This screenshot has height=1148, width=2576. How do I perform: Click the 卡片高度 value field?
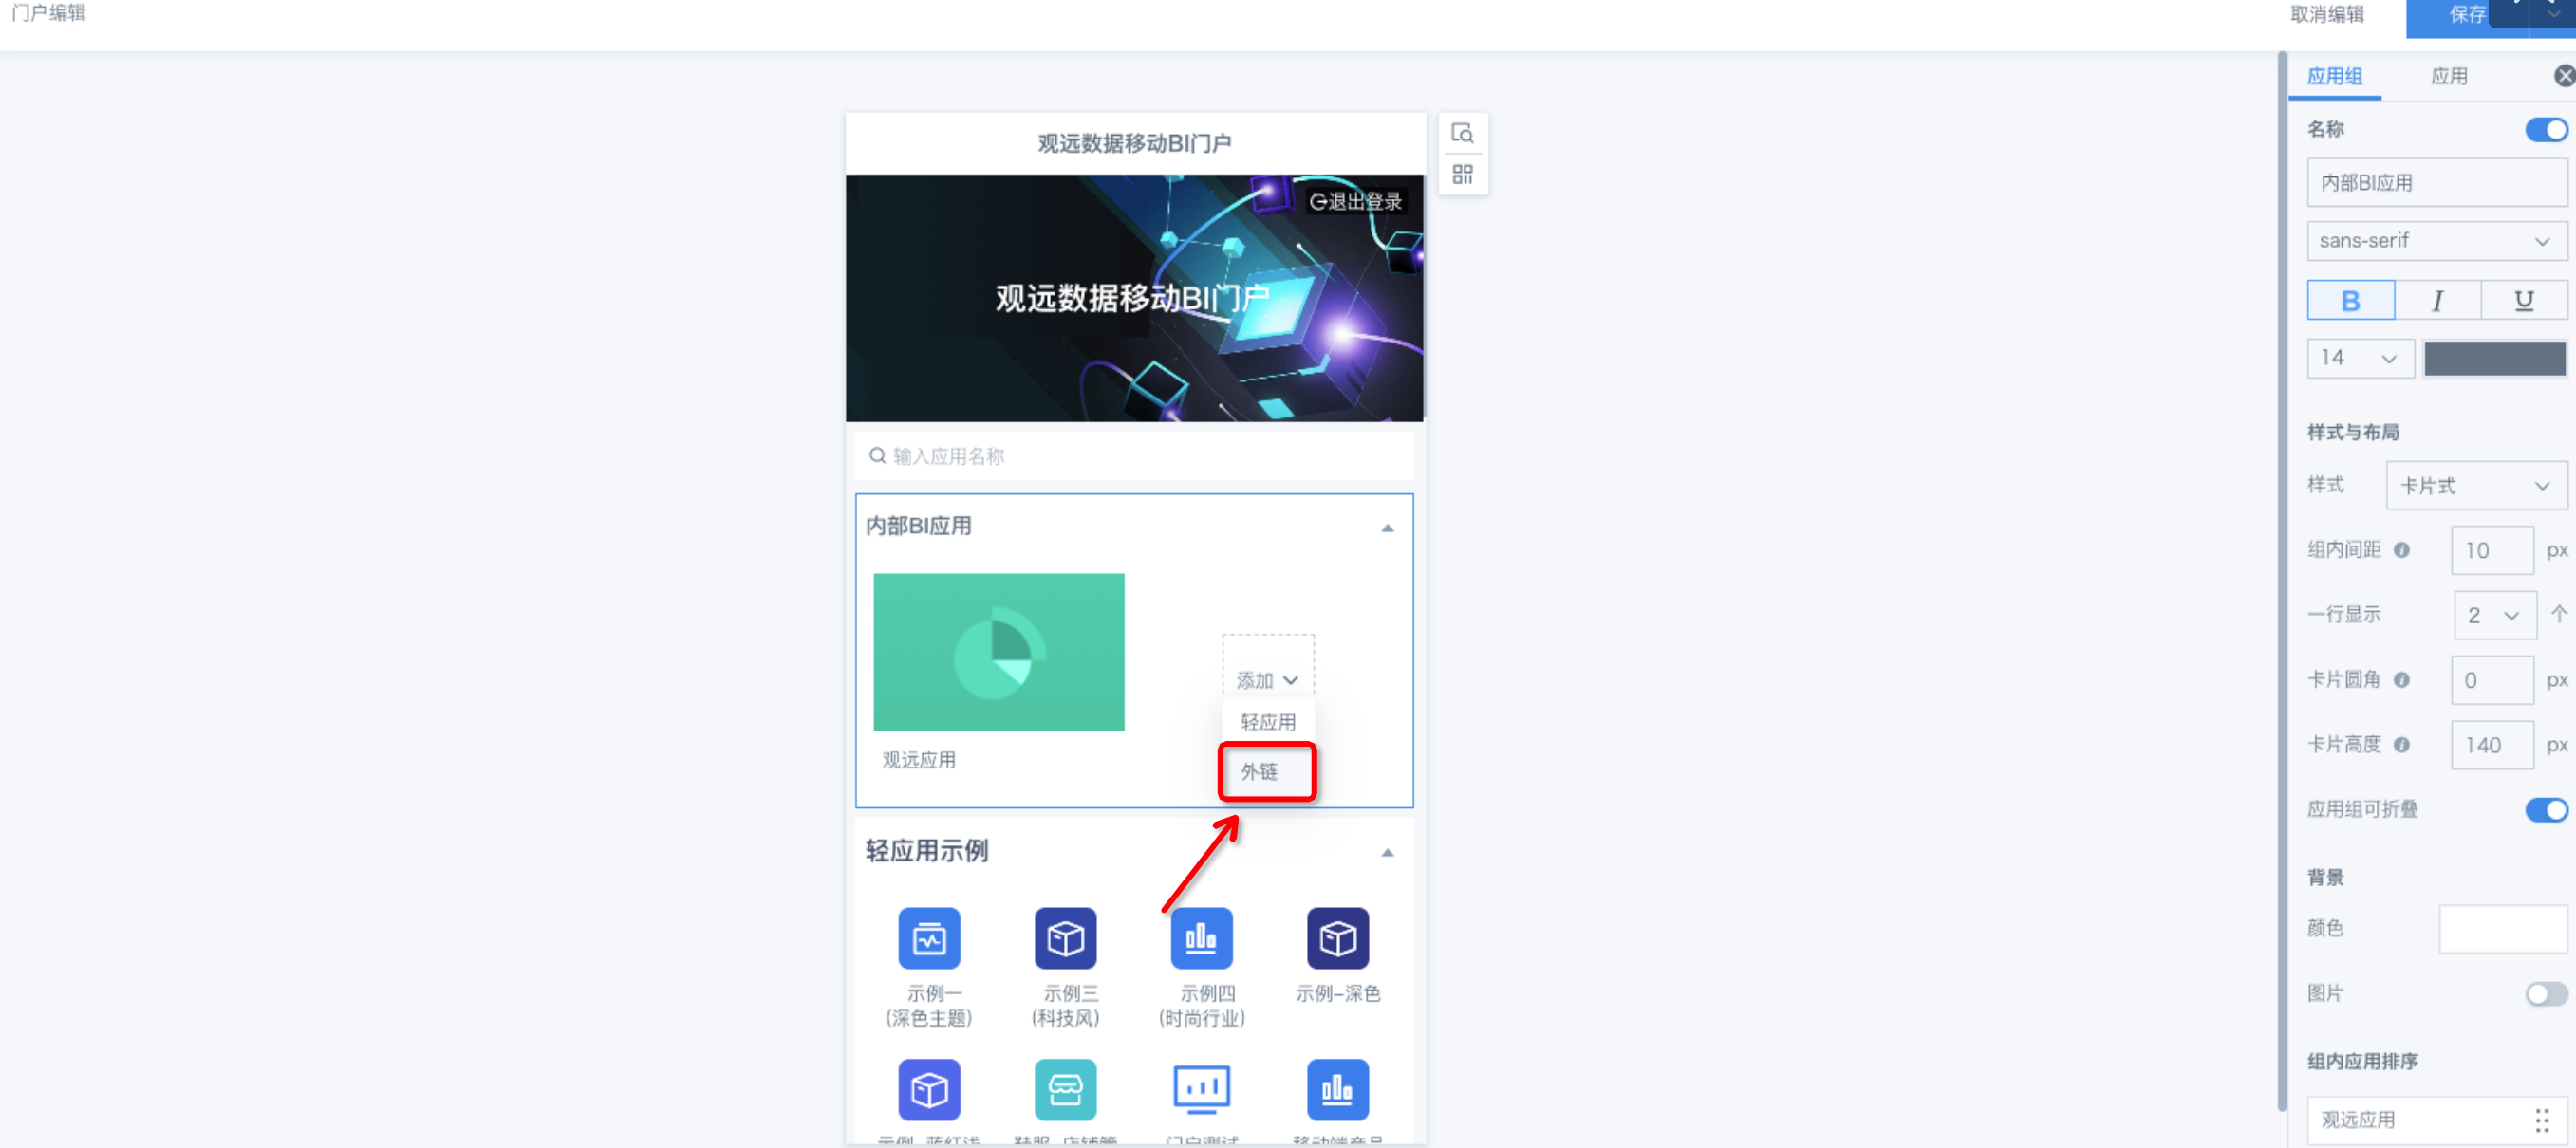click(2492, 745)
